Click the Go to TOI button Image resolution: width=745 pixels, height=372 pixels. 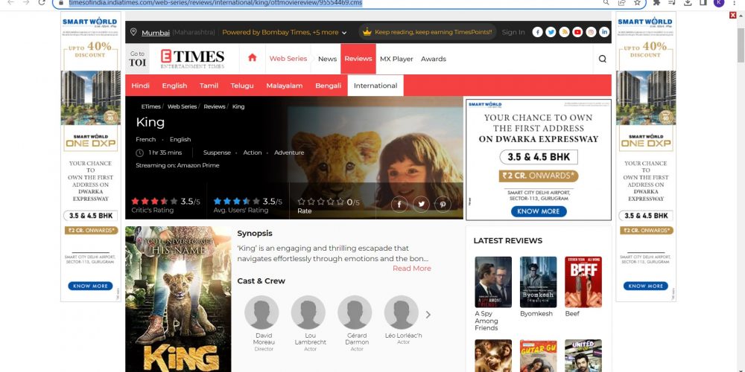click(137, 59)
